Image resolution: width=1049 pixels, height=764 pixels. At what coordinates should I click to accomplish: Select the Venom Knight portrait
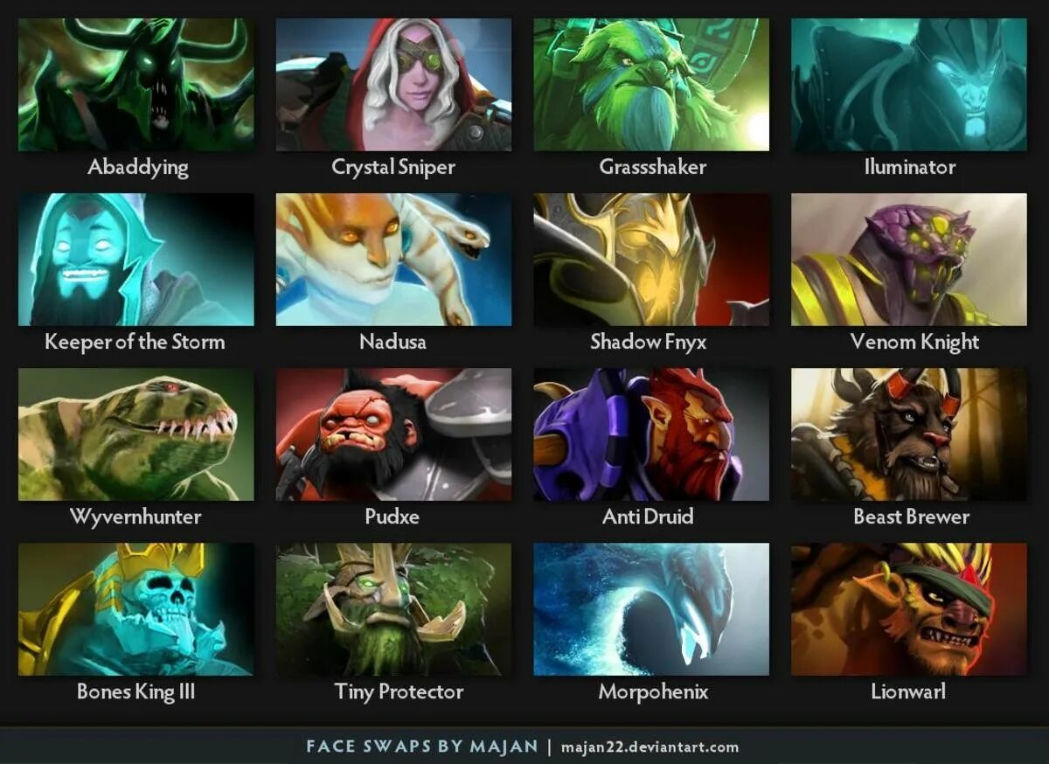pos(909,260)
